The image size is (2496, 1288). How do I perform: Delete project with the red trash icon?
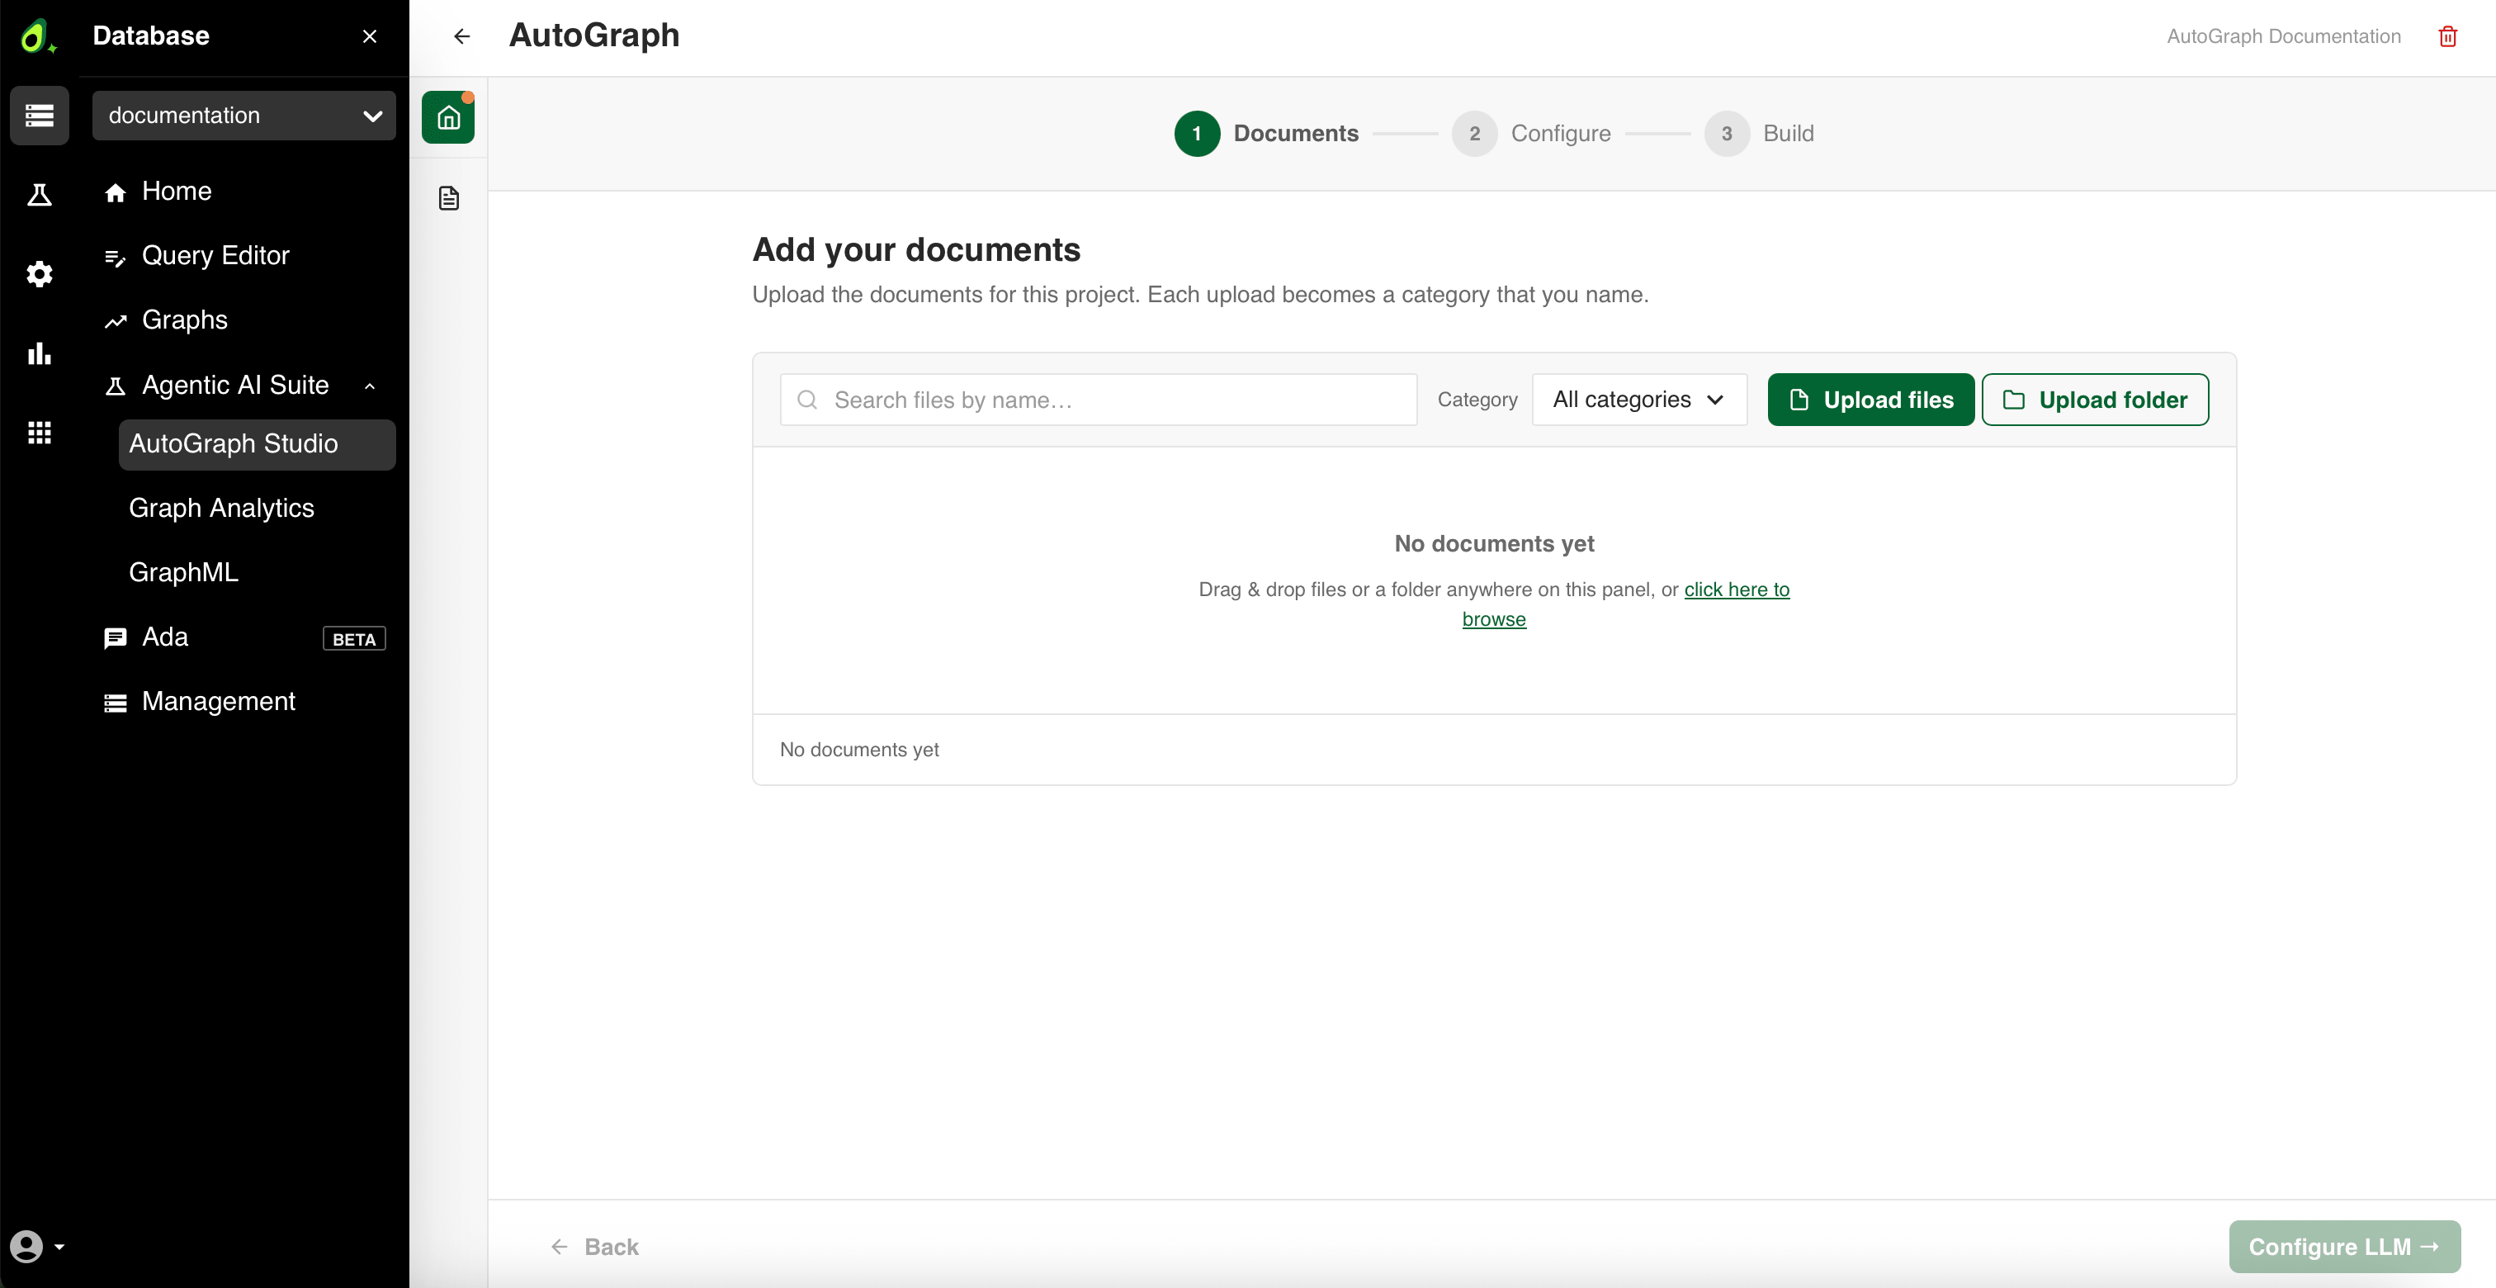2447,36
